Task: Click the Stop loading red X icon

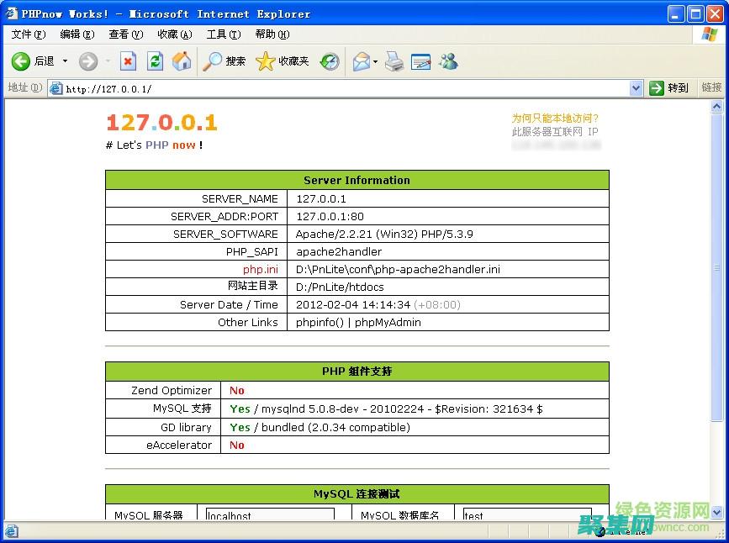Action: point(128,61)
